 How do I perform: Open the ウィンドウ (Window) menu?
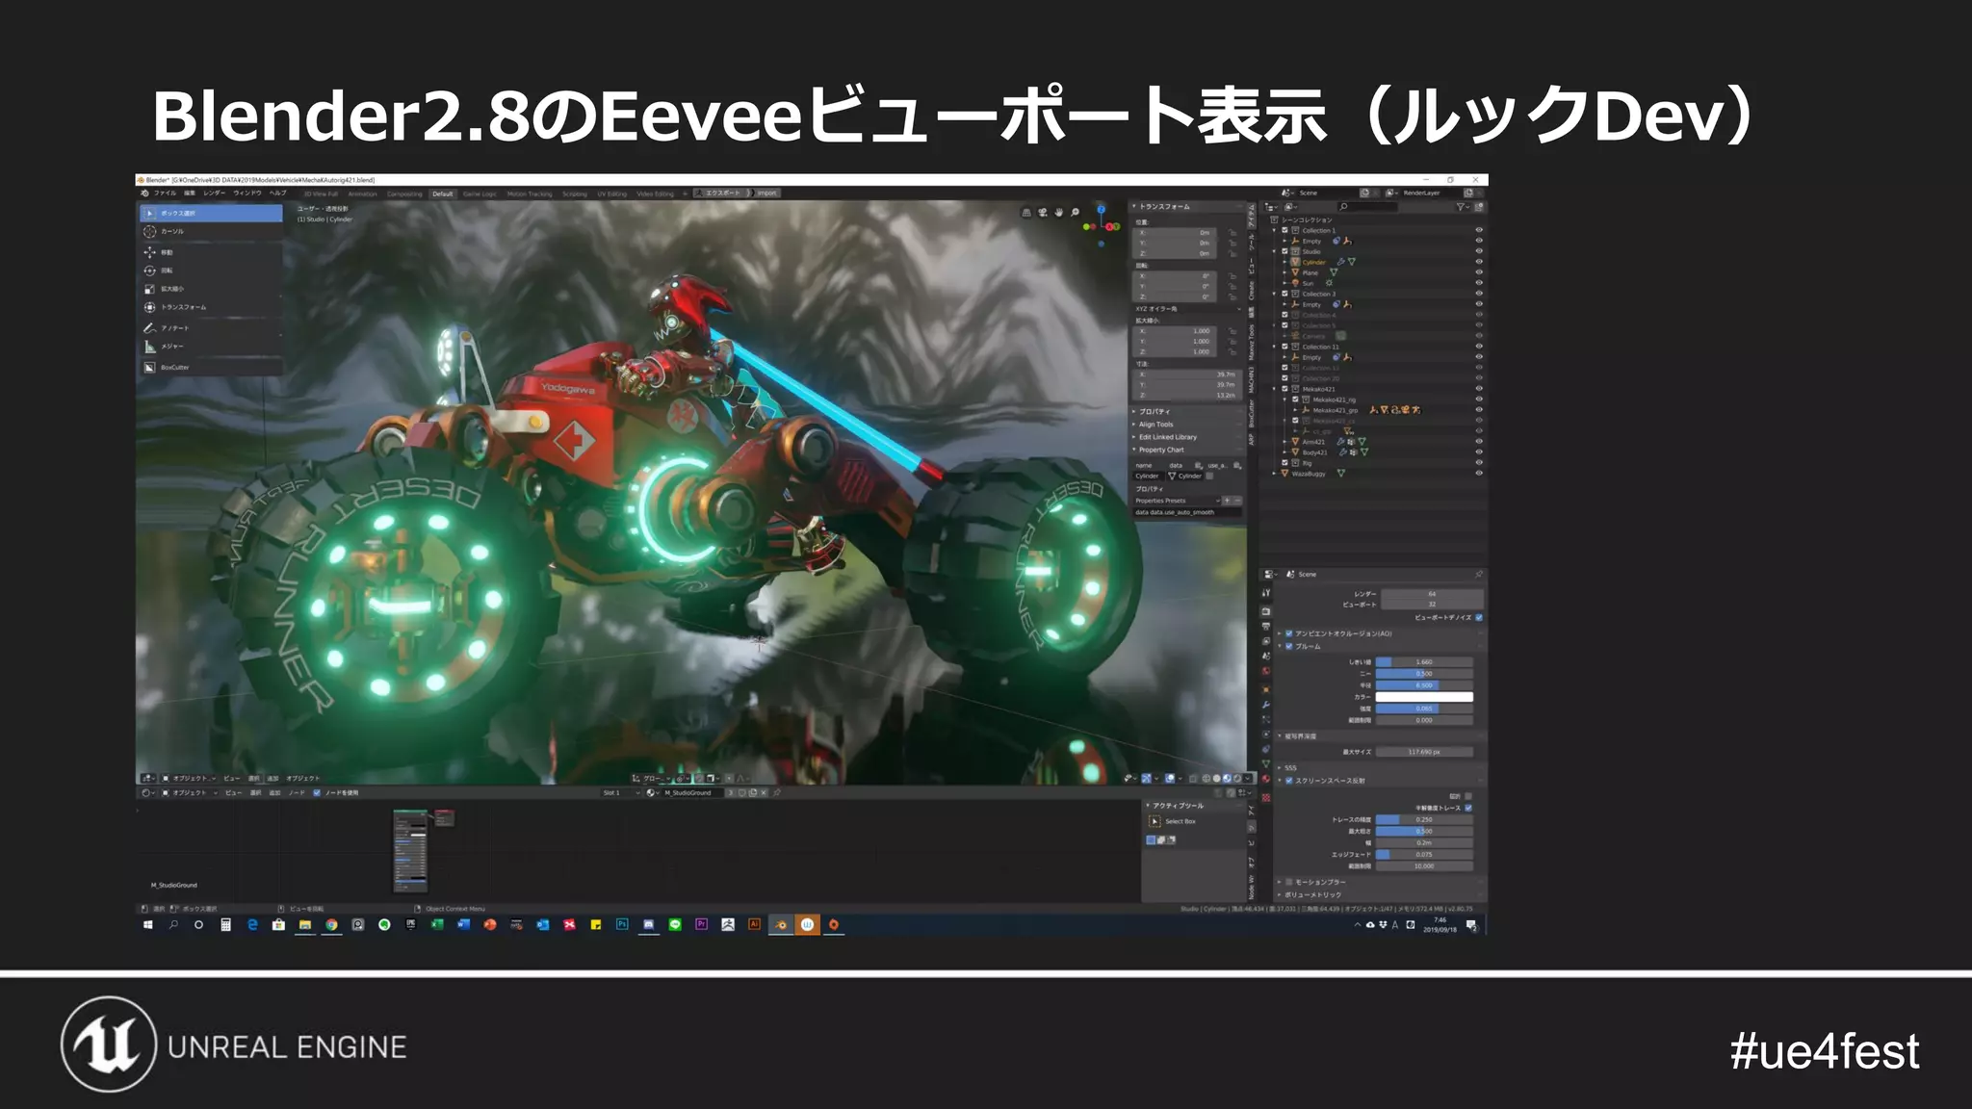pos(247,193)
